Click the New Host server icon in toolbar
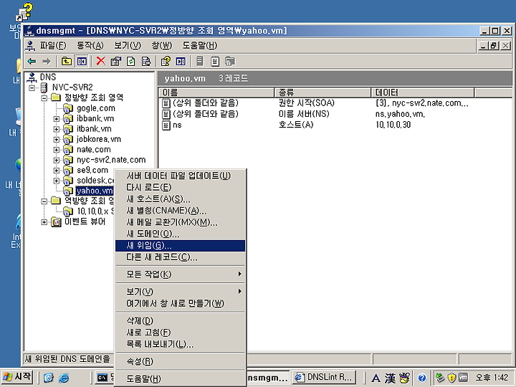The width and height of the screenshot is (516, 387). click(200, 61)
